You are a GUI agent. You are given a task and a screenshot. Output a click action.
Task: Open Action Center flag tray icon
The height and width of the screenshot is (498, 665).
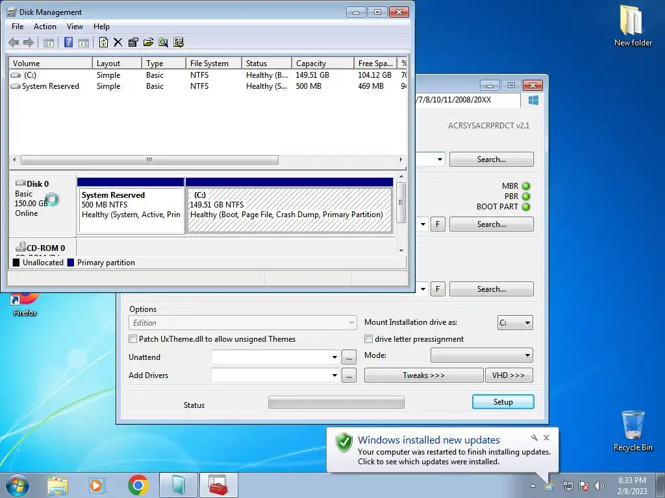tap(584, 486)
